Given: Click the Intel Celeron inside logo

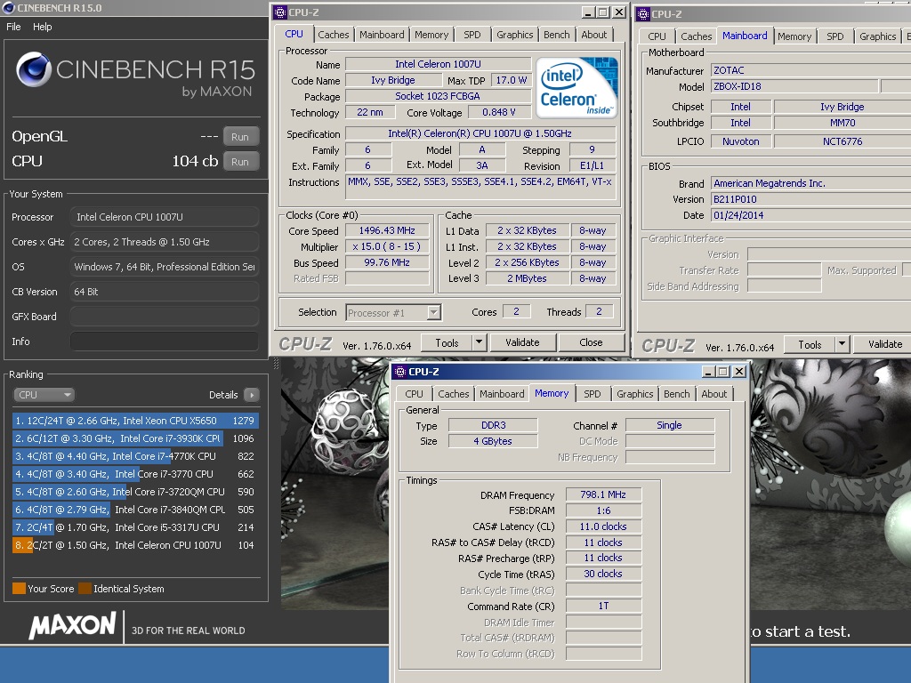Looking at the screenshot, I should tap(576, 88).
